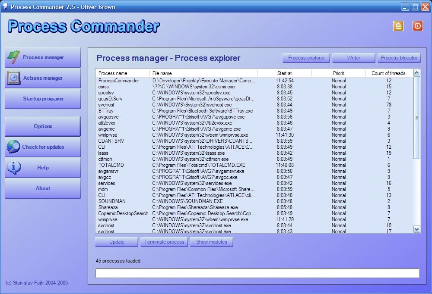
Task: Select the BTTray process row
Action: click(254, 111)
